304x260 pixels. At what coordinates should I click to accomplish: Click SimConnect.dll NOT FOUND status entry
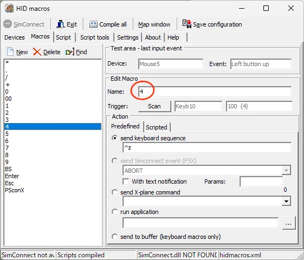click(177, 255)
